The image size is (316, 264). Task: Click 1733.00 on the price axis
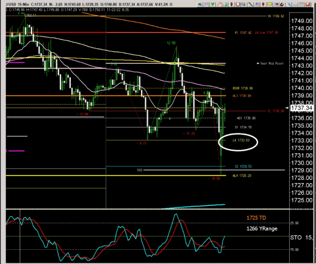(301, 141)
